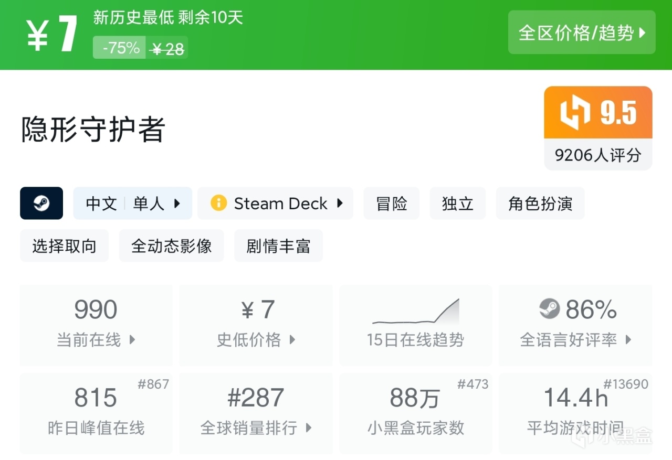The height and width of the screenshot is (460, 672).
Task: Expand the 中文 单人 language options
Action: pos(132,203)
